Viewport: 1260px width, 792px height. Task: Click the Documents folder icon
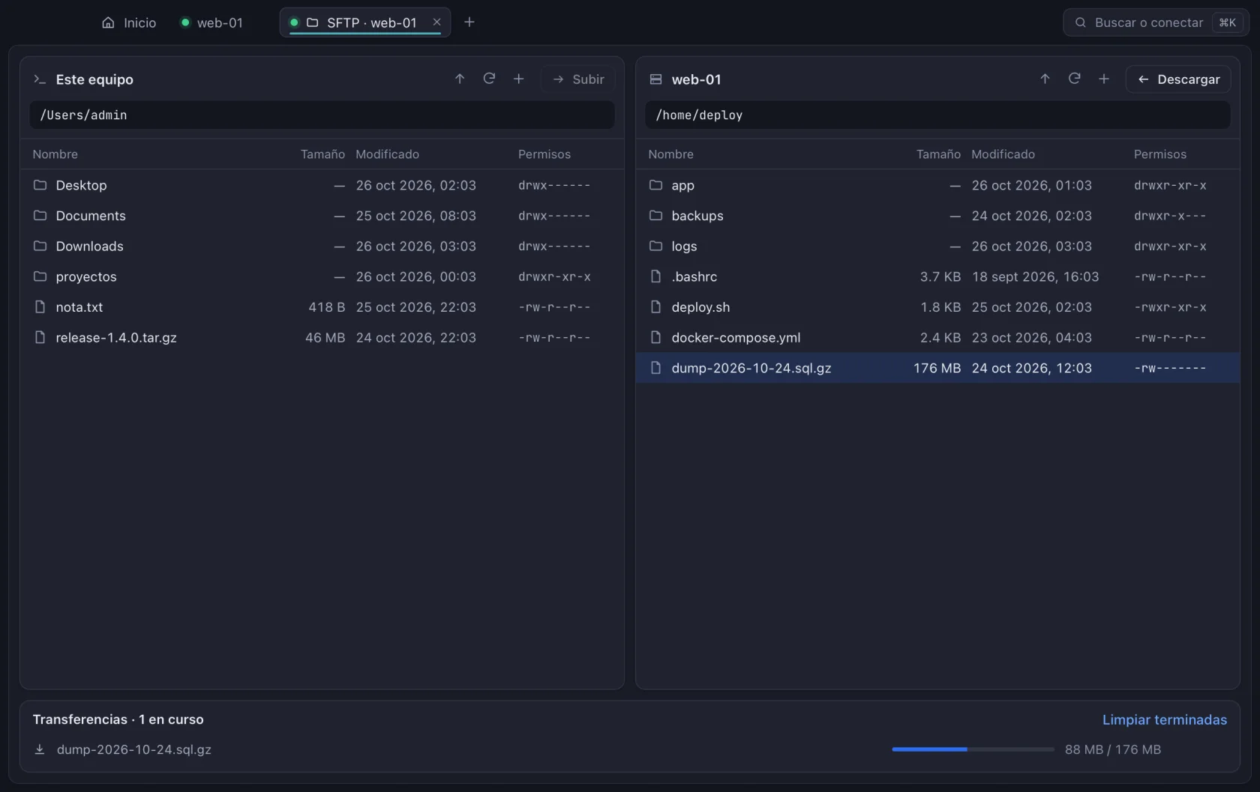(40, 216)
